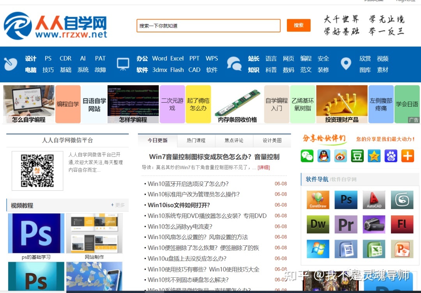Open the PowerPoint software icon
Viewport: 421px width, 293px height.
pos(402,249)
